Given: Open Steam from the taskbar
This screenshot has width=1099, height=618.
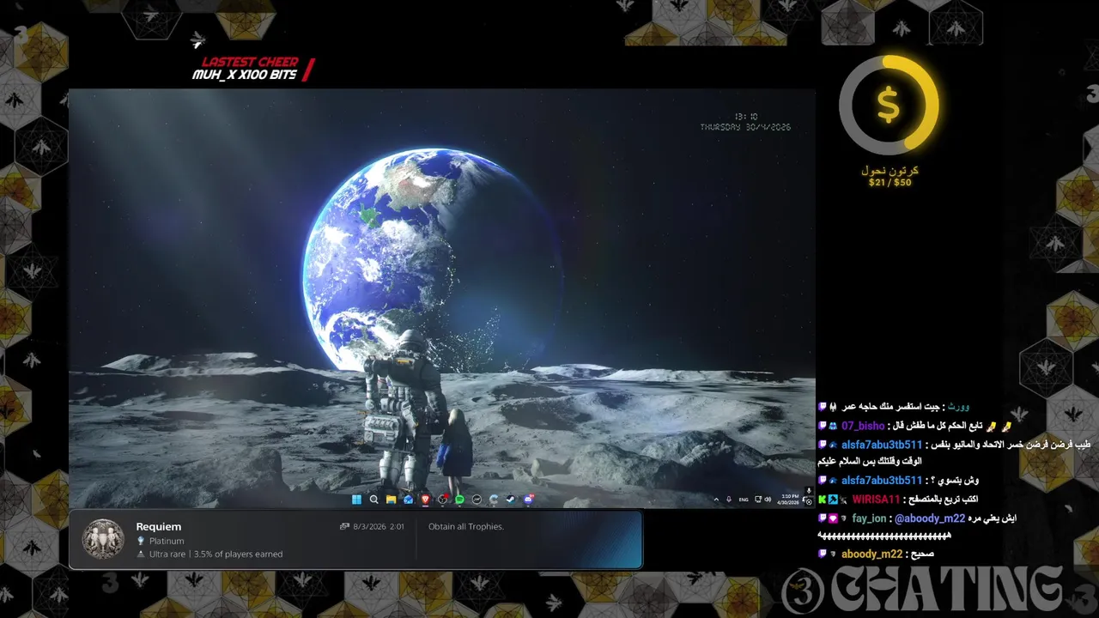Looking at the screenshot, I should (512, 500).
